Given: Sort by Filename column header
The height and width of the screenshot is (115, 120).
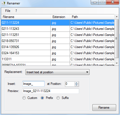Looking at the screenshot, I should 26,17.
